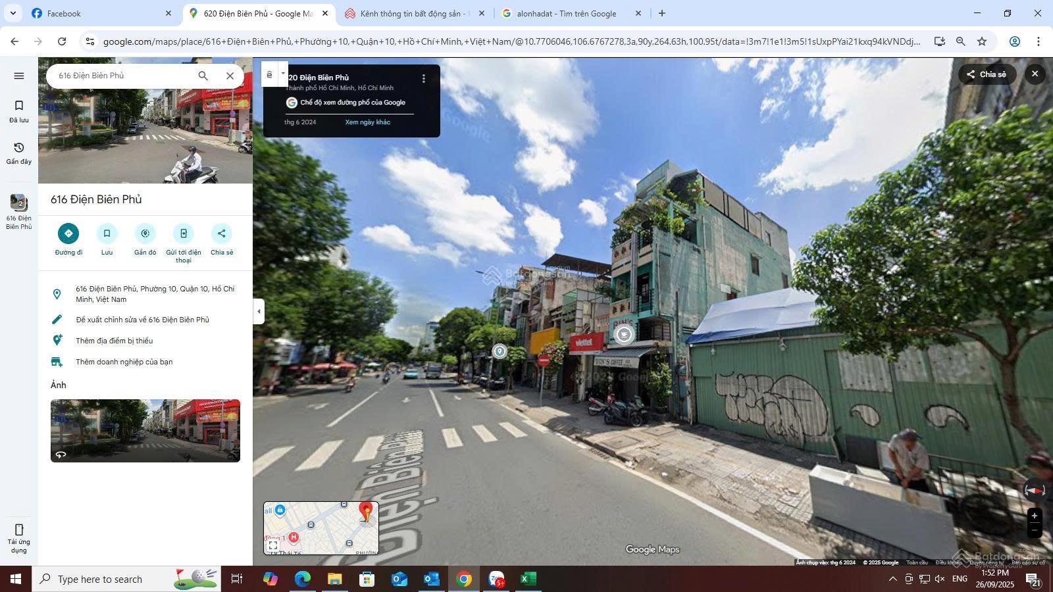The height and width of the screenshot is (592, 1053).
Task: Click the Chia sẻ icon in side panel
Action: (222, 234)
